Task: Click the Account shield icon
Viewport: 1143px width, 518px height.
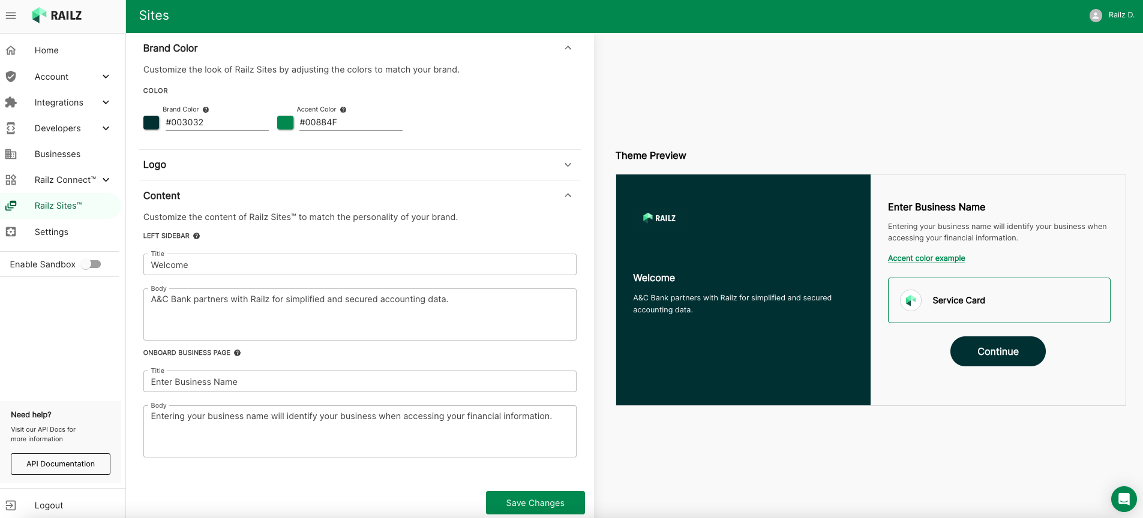Action: [x=11, y=76]
